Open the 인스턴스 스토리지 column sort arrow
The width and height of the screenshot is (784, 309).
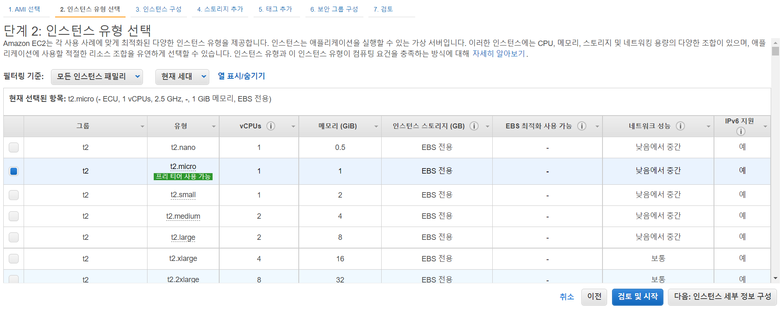pos(487,127)
